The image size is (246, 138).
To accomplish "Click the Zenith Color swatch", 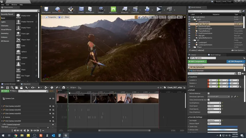I will [222, 127].
